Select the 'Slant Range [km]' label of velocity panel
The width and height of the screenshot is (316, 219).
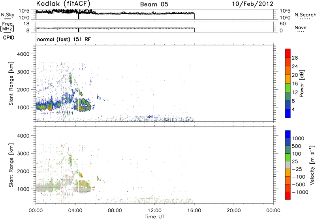coord(11,165)
